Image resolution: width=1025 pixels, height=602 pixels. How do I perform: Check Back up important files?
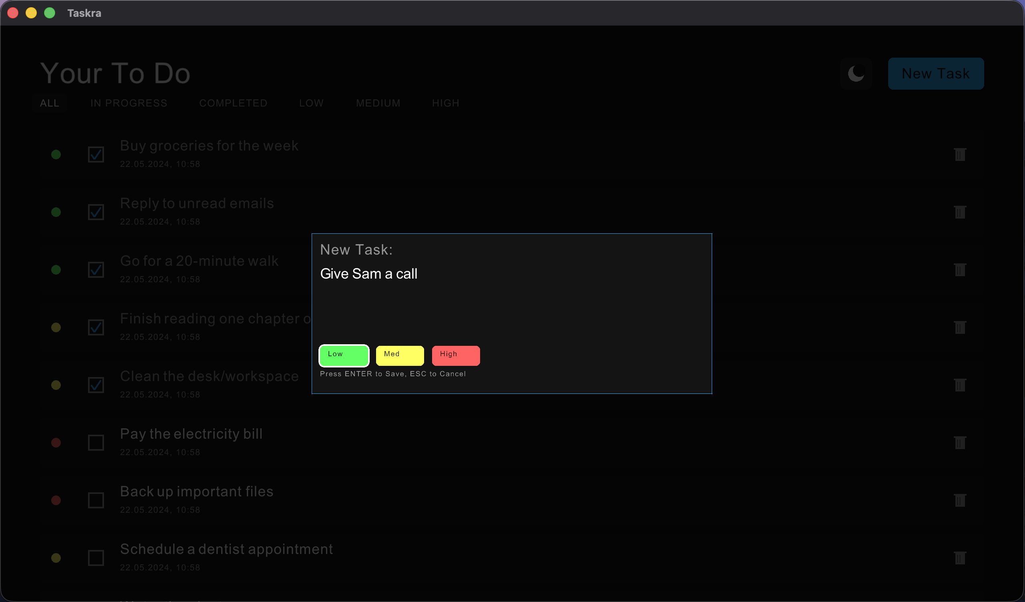click(x=96, y=500)
